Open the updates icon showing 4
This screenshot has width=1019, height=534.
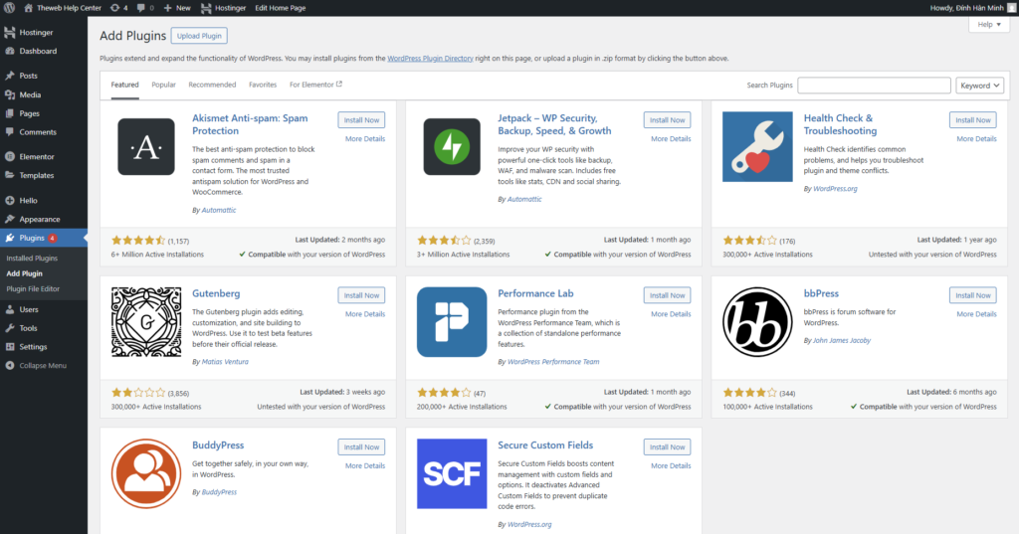tap(118, 8)
